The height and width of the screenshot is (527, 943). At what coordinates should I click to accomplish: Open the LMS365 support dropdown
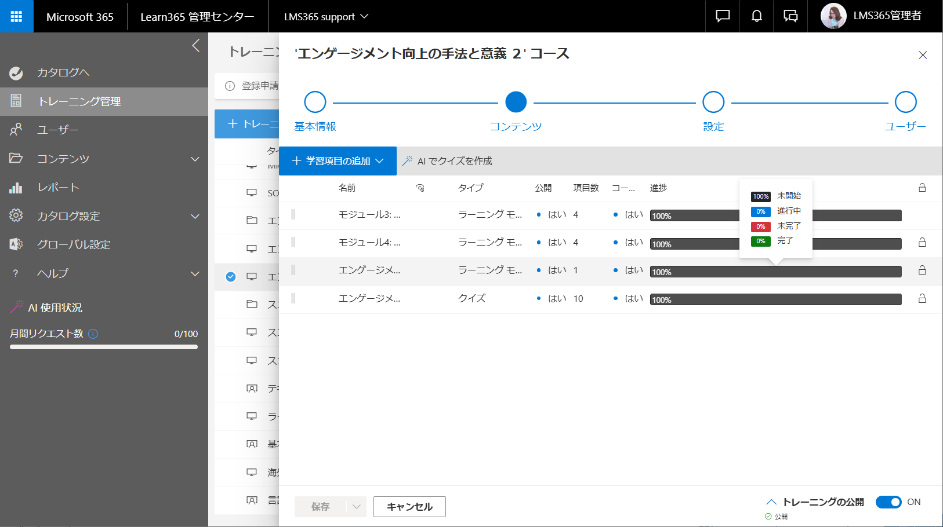[326, 17]
